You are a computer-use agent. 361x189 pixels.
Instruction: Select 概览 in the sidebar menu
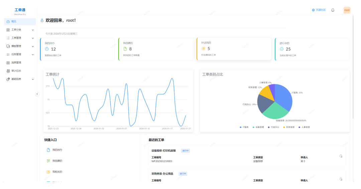coord(20,22)
